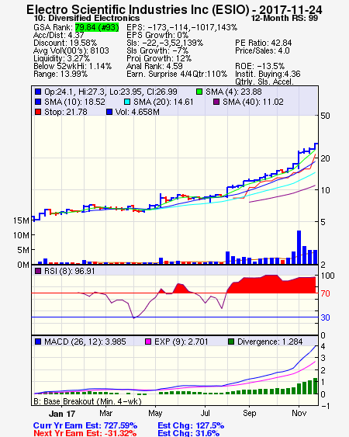
Task: Click the 'Below 52wkHi: 1.14%' text
Action: click(x=72, y=66)
